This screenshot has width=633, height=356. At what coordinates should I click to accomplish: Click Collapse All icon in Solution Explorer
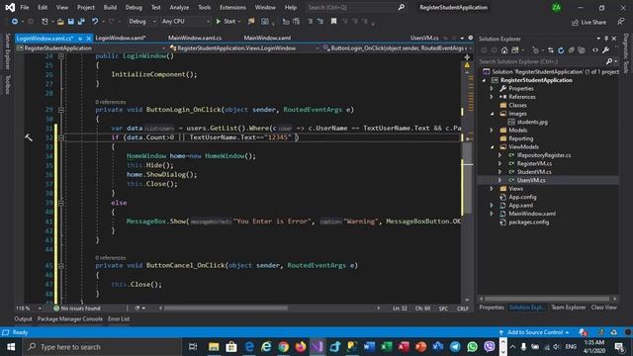point(572,50)
